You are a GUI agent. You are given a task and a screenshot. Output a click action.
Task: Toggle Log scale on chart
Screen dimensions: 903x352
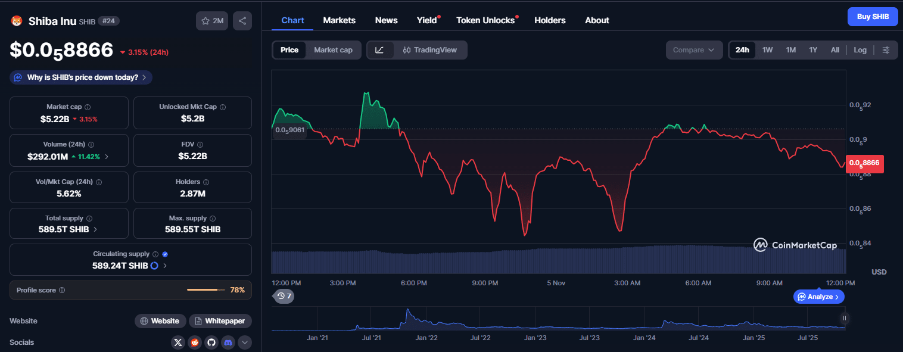(860, 50)
